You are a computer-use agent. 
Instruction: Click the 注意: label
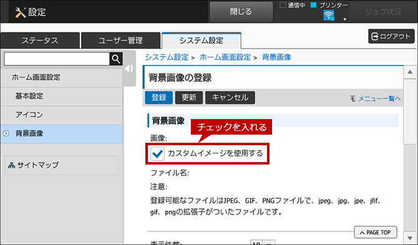158,186
